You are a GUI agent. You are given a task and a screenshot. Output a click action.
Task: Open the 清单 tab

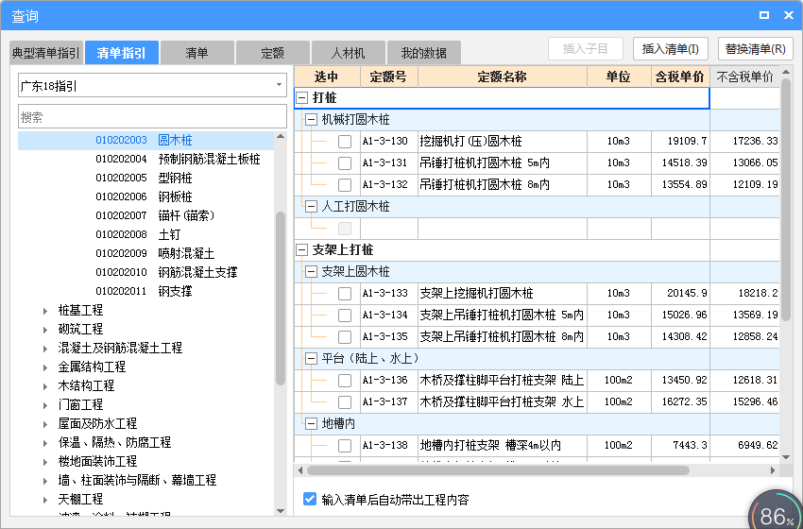click(196, 53)
